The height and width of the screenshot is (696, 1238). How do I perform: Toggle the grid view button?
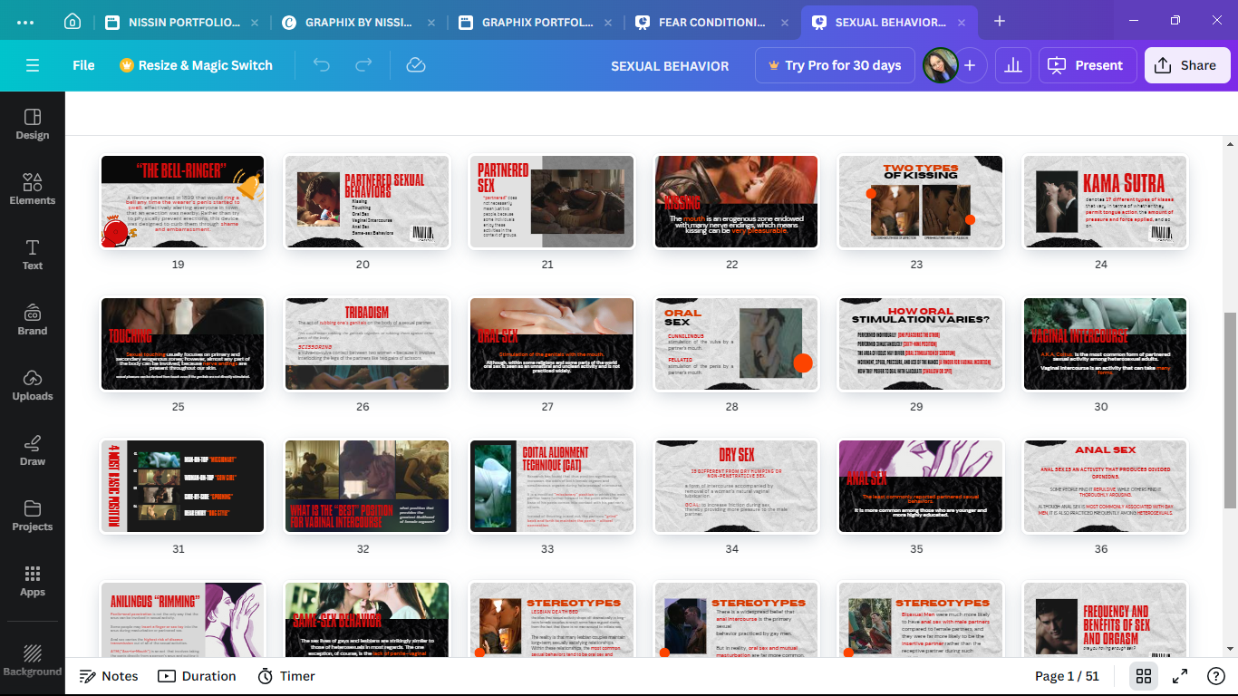tap(1144, 676)
